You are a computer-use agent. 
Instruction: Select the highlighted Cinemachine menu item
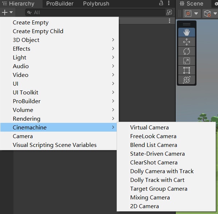(59, 127)
